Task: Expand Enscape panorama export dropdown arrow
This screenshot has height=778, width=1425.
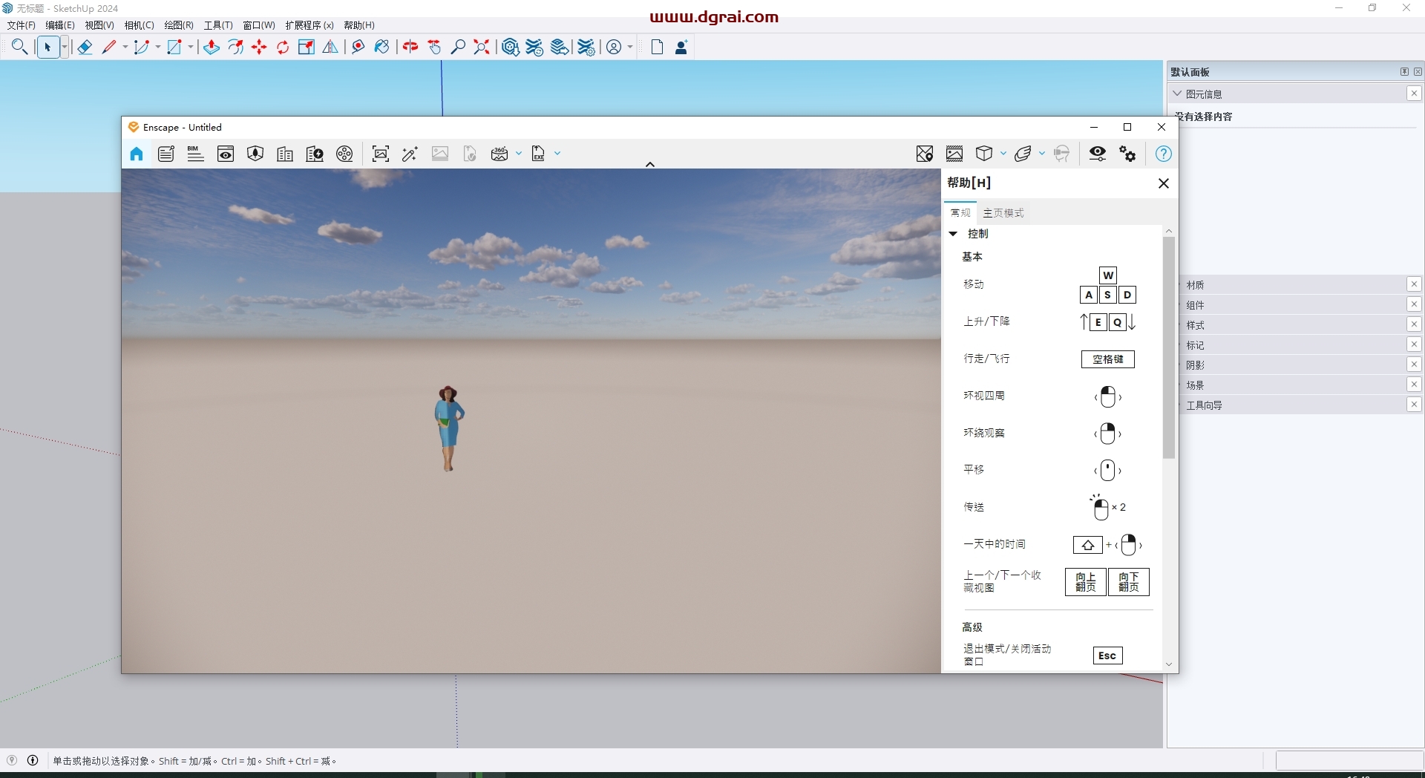Action: (519, 154)
